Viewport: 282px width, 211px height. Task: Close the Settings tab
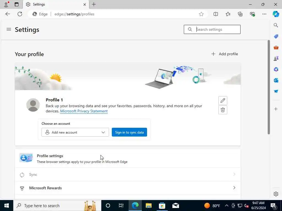coord(85,4)
